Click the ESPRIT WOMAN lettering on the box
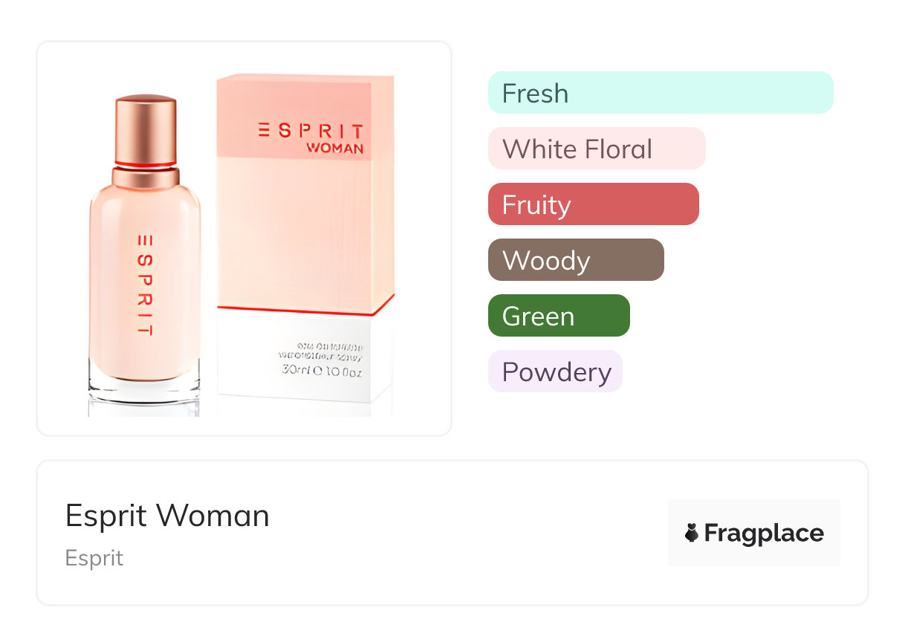The image size is (905, 642). (x=311, y=138)
